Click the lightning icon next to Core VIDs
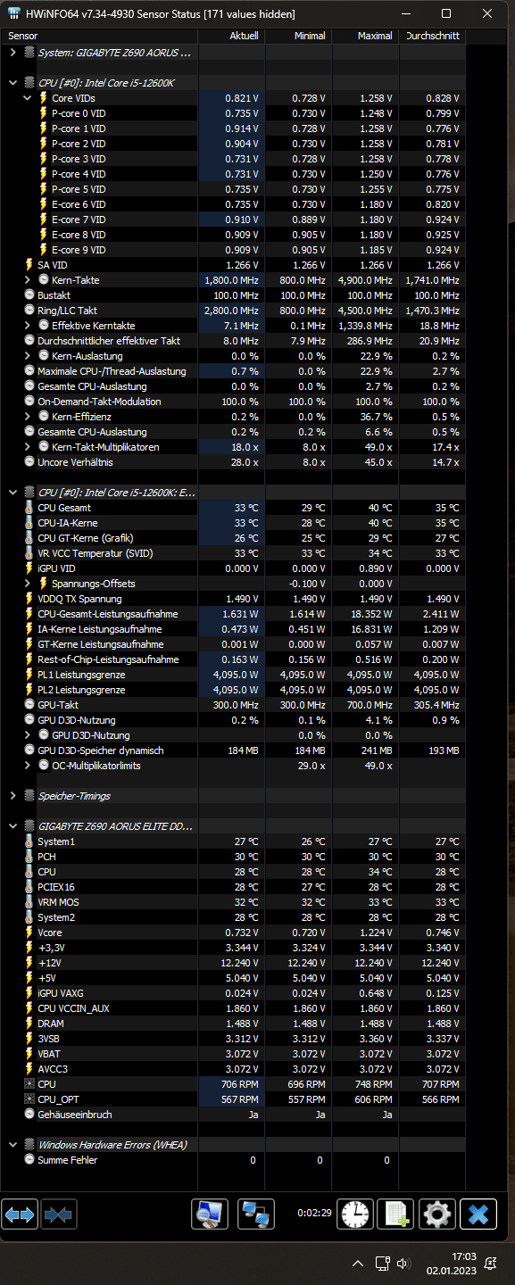The width and height of the screenshot is (515, 1285). point(44,98)
